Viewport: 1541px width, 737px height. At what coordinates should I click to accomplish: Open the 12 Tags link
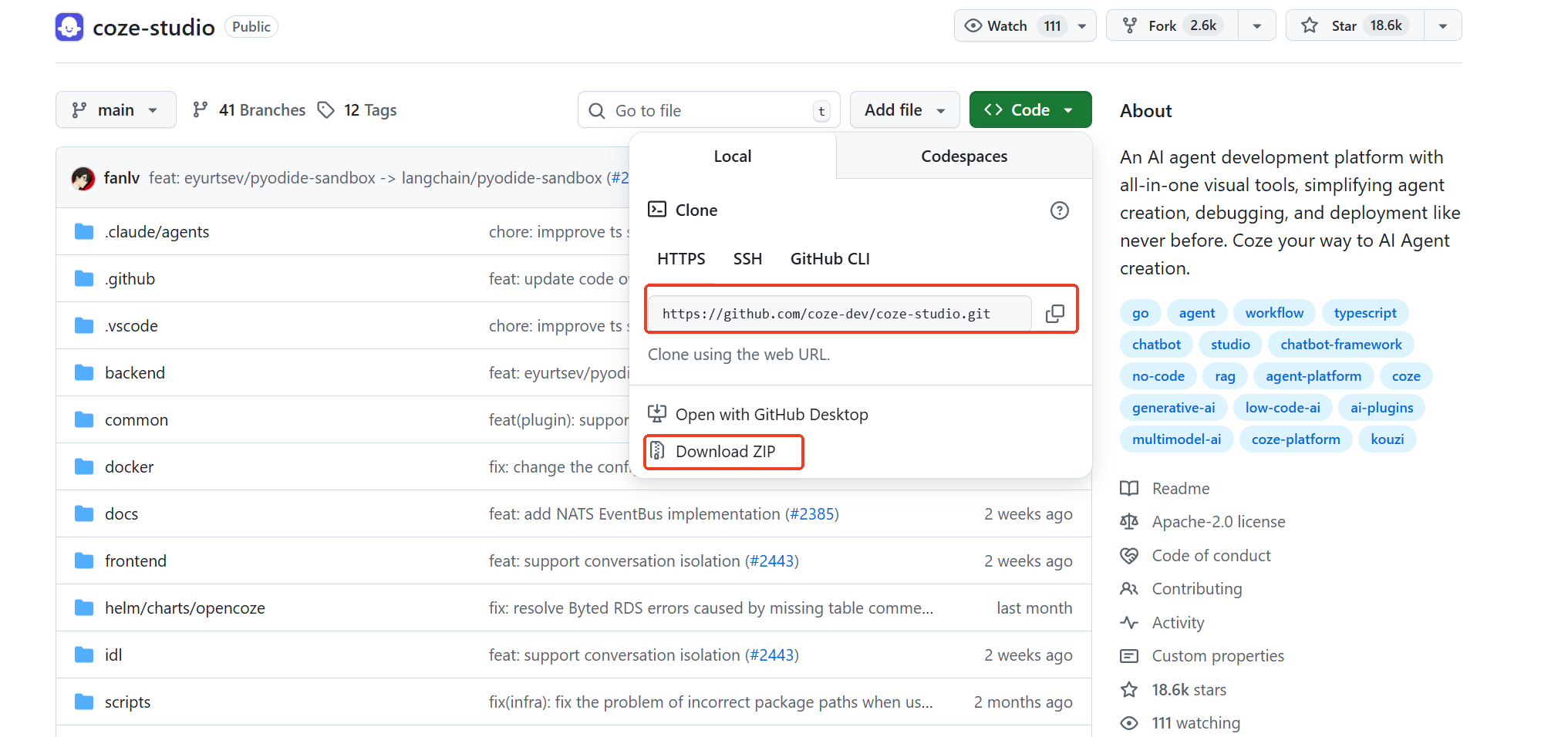370,110
